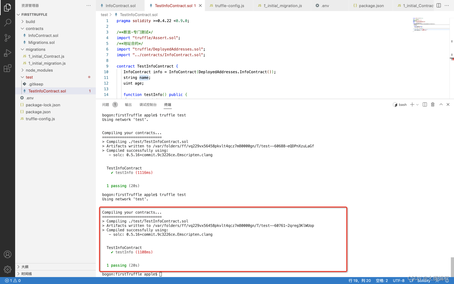Viewport: 454px width, 284px height.
Task: Open Migrations.sol in the file tree
Action: [x=41, y=42]
